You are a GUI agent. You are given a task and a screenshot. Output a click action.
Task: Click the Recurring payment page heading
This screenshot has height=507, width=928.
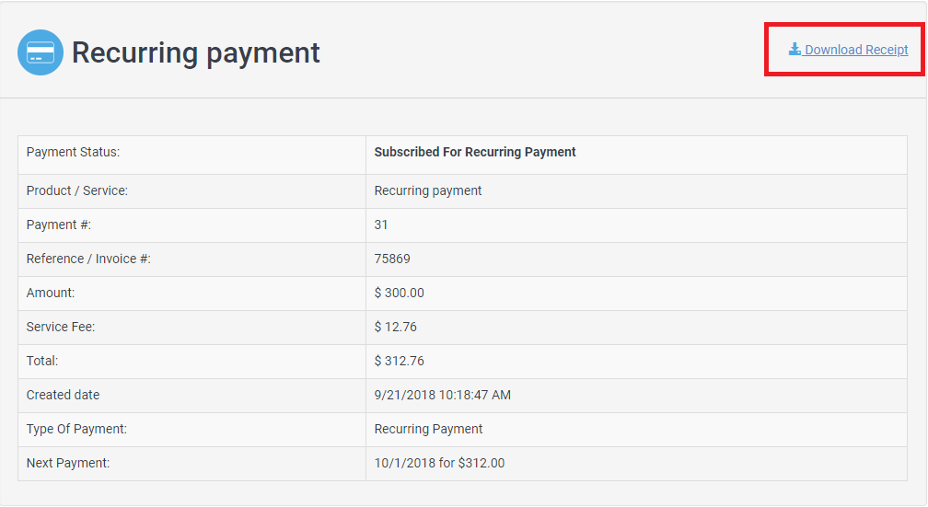click(x=196, y=52)
